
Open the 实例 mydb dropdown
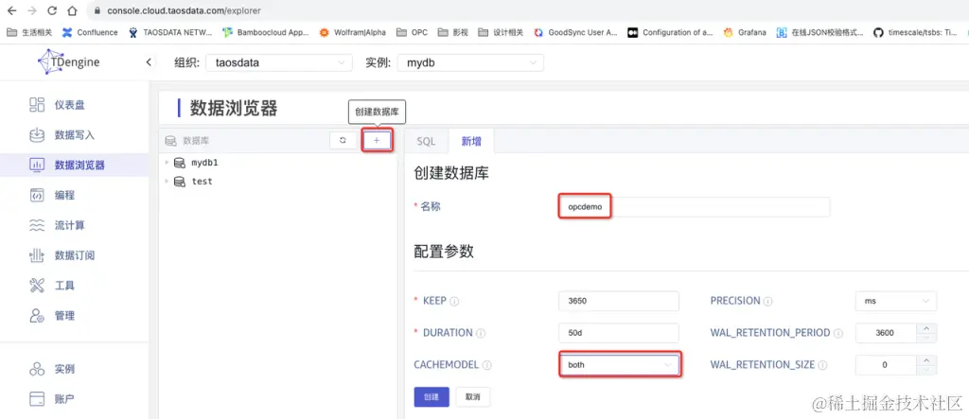coord(471,62)
